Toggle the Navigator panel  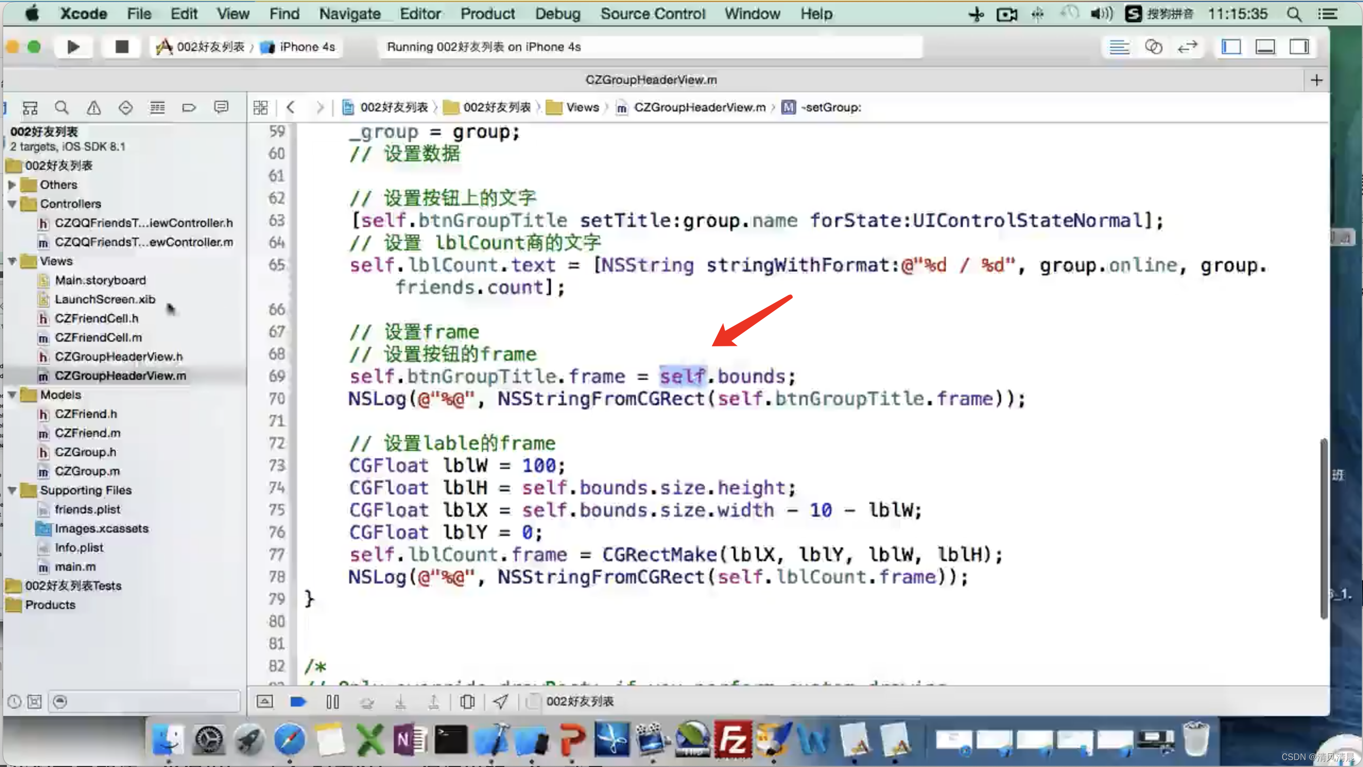(x=1231, y=47)
